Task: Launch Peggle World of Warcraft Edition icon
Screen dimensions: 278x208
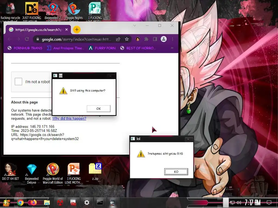Action: (x=53, y=174)
